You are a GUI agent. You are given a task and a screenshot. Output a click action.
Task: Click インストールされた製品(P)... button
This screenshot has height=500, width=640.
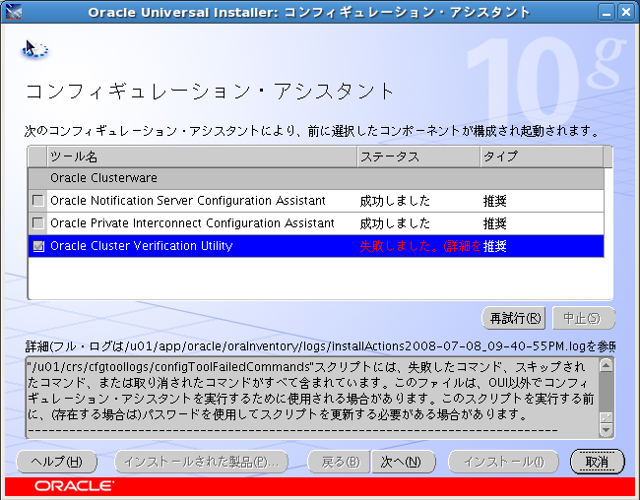[202, 462]
